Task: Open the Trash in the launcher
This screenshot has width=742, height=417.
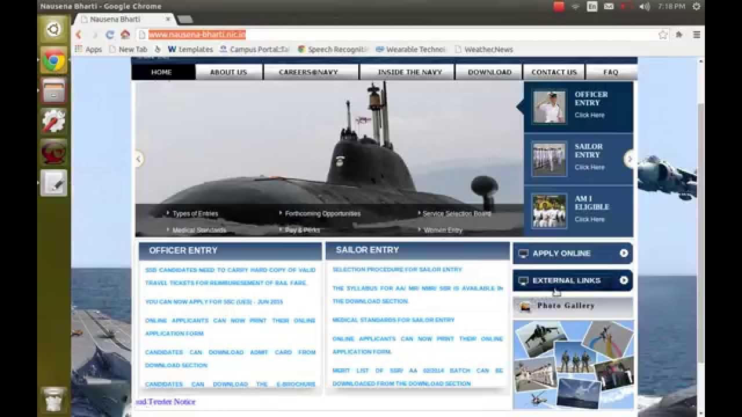Action: pos(53,400)
